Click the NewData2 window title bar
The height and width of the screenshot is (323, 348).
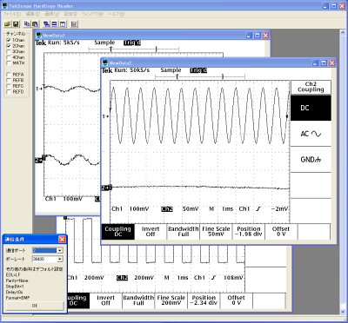click(x=218, y=63)
